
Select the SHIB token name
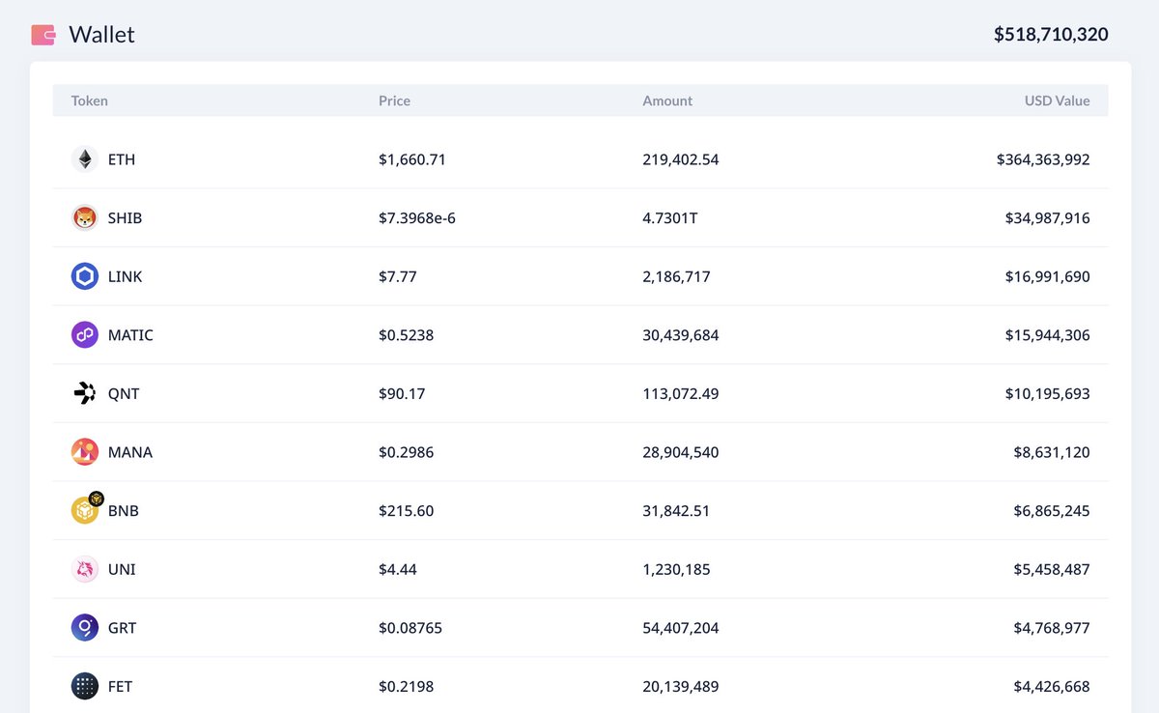125,218
